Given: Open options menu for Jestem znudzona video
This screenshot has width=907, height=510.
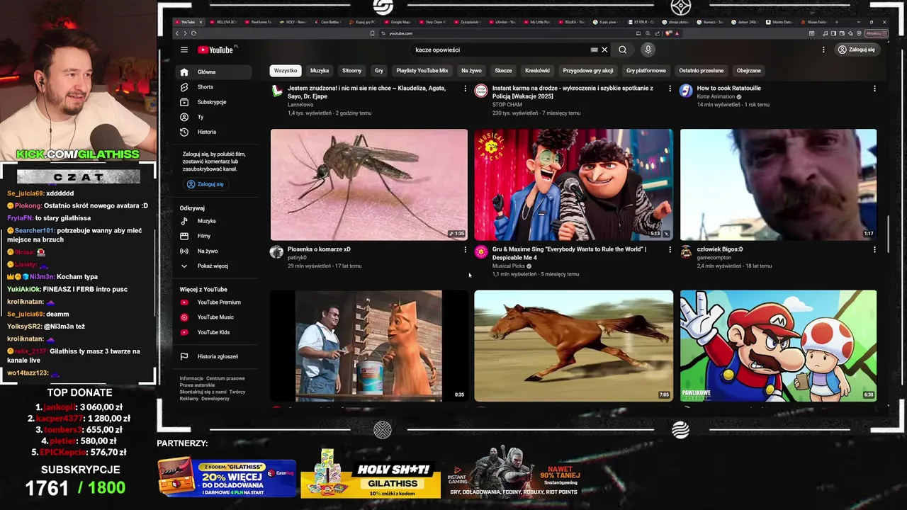Looking at the screenshot, I should (x=465, y=89).
